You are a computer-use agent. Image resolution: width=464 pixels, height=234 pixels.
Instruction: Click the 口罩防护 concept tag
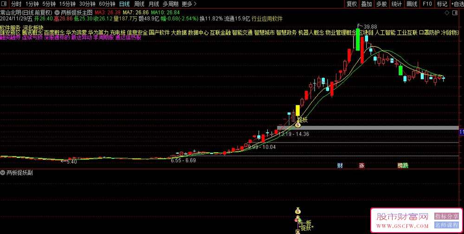click(x=429, y=32)
